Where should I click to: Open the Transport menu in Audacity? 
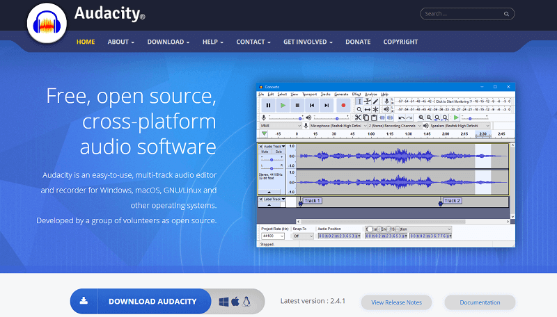[309, 95]
